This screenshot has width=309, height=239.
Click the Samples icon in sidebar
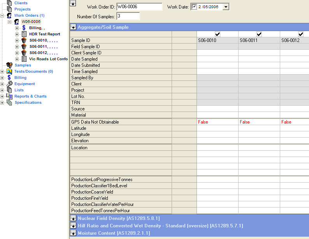[x=9, y=65]
